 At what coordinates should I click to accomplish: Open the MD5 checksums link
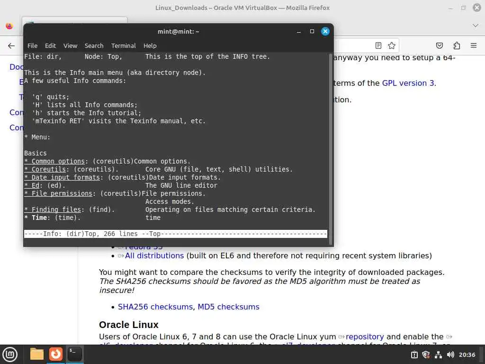coord(228,307)
